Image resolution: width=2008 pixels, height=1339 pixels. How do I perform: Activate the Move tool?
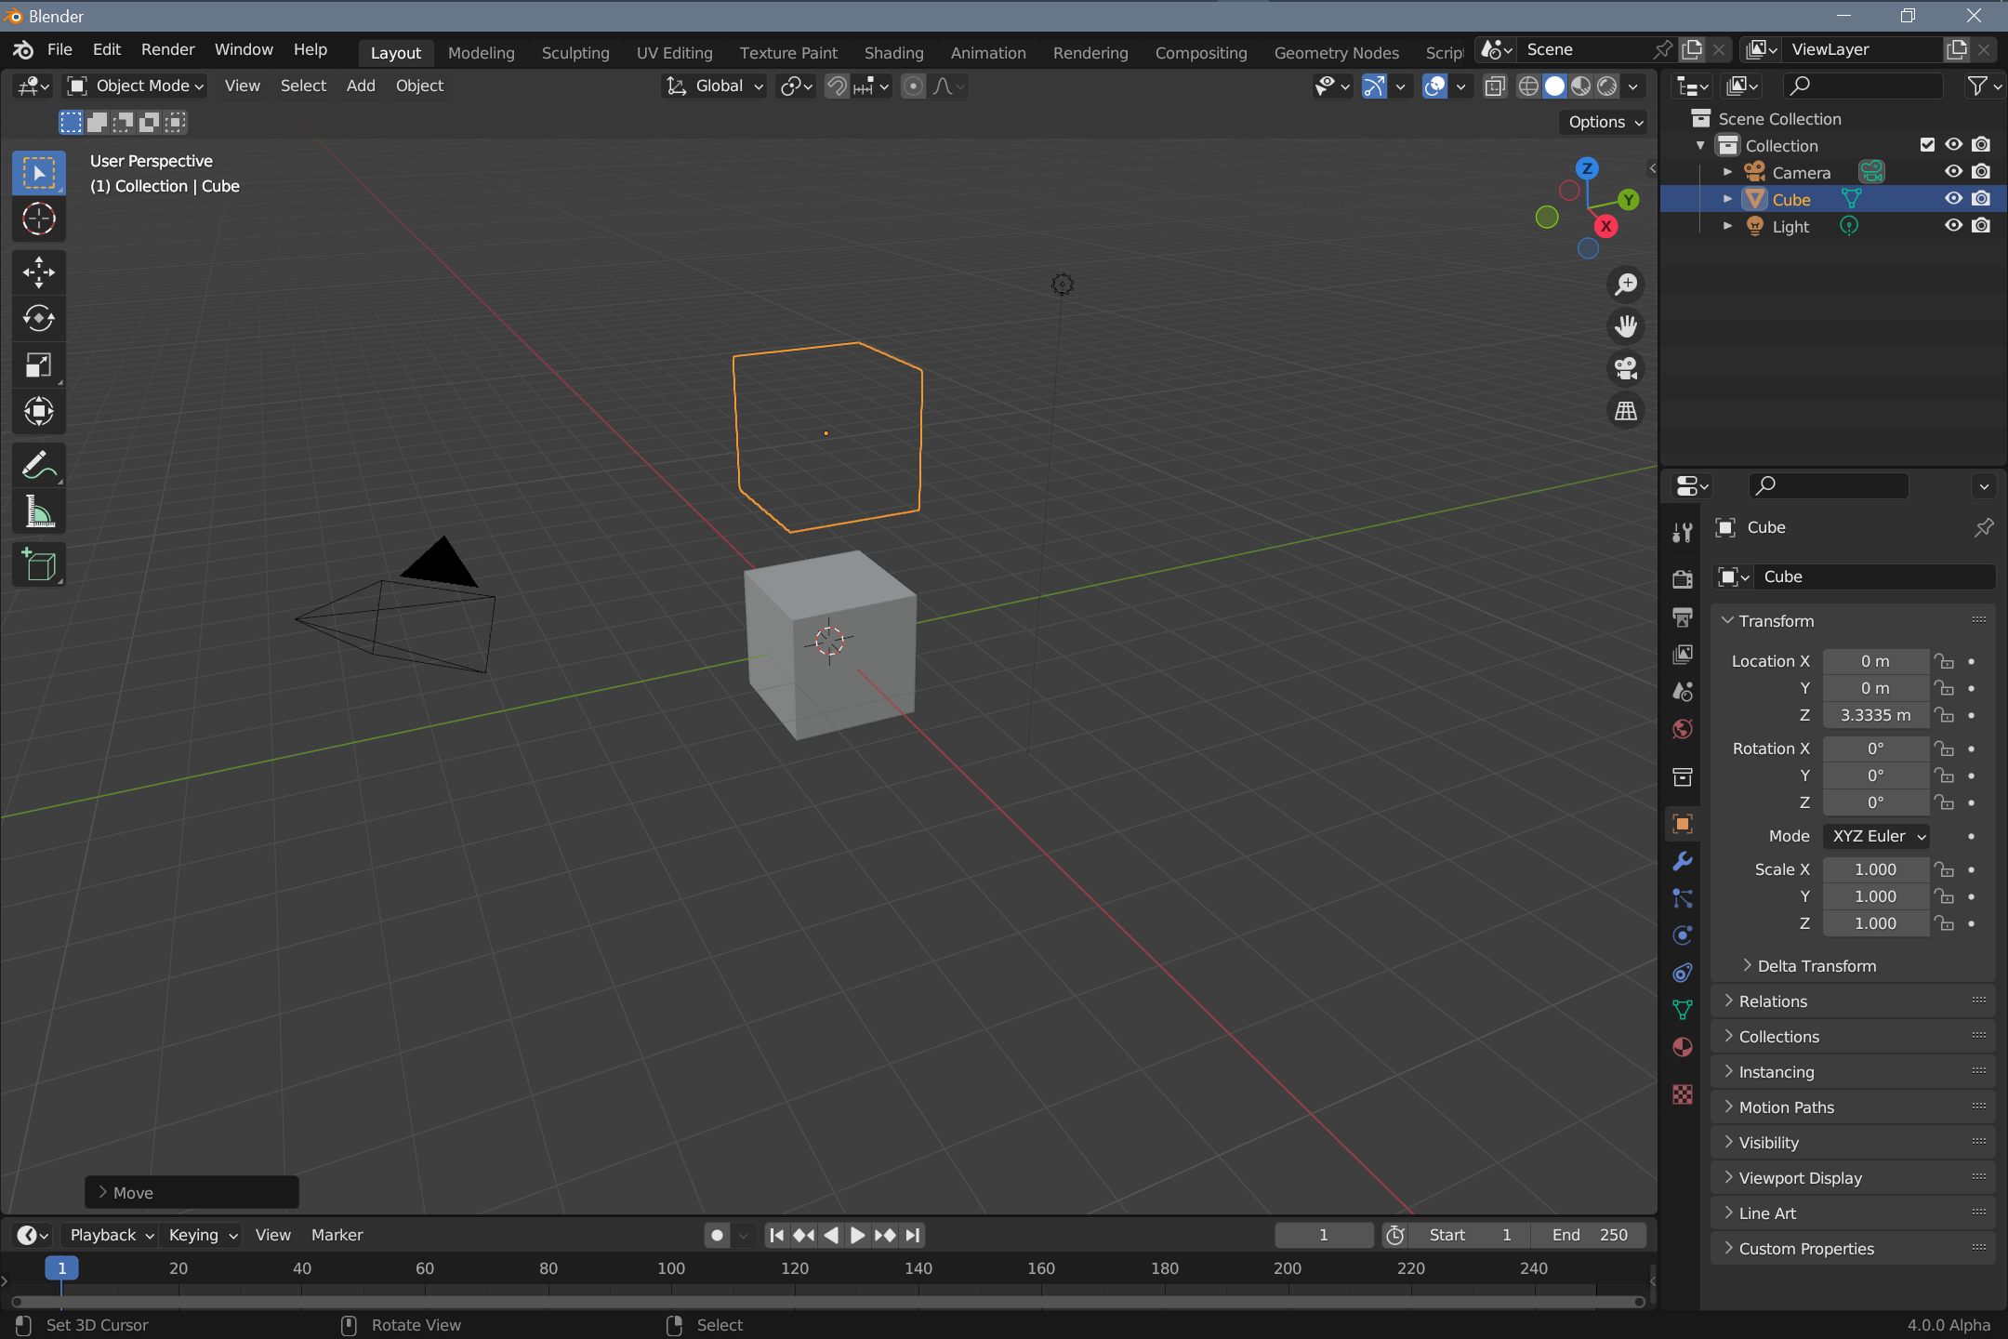[38, 272]
